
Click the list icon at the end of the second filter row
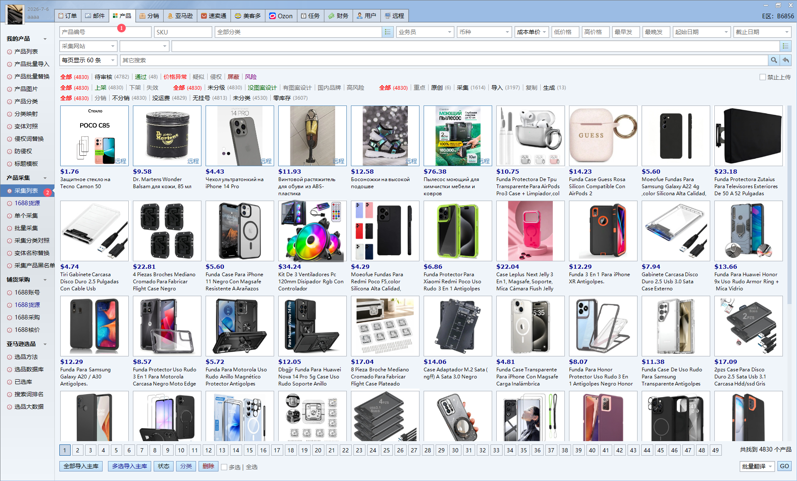click(x=785, y=46)
